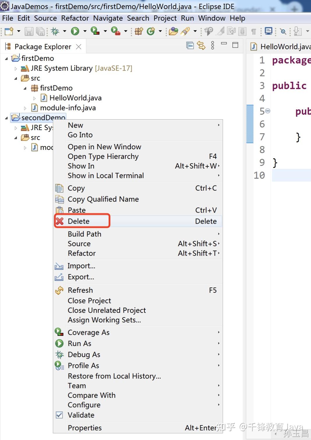Toggle Link with Editor in Package Explorer
311x440 pixels.
tap(201, 45)
